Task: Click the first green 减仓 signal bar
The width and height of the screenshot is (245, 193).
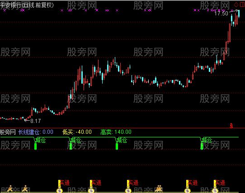Action: [x=35, y=146]
